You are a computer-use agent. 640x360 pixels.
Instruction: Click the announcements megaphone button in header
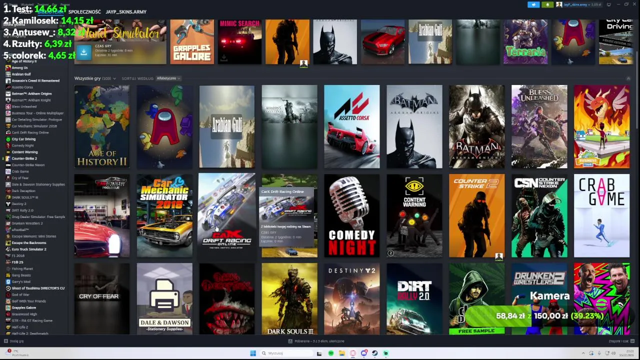point(533,4)
